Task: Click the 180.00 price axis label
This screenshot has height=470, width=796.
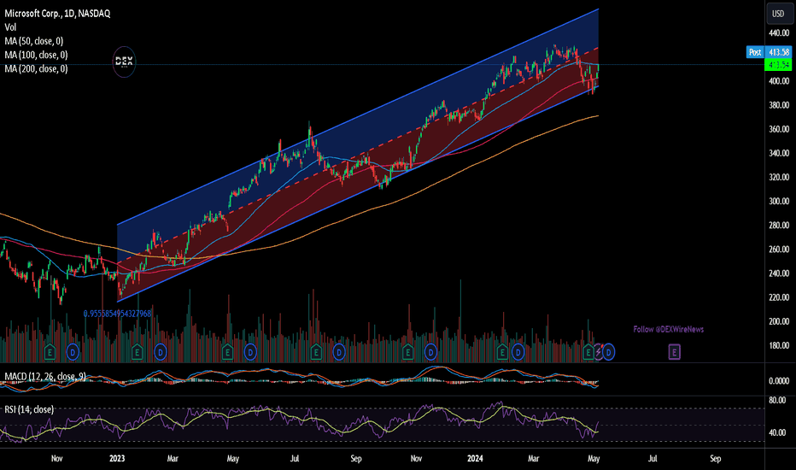Action: [779, 345]
